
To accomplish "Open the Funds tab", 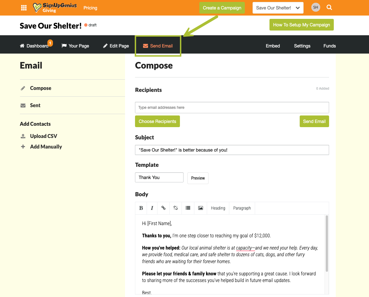I will coord(329,46).
